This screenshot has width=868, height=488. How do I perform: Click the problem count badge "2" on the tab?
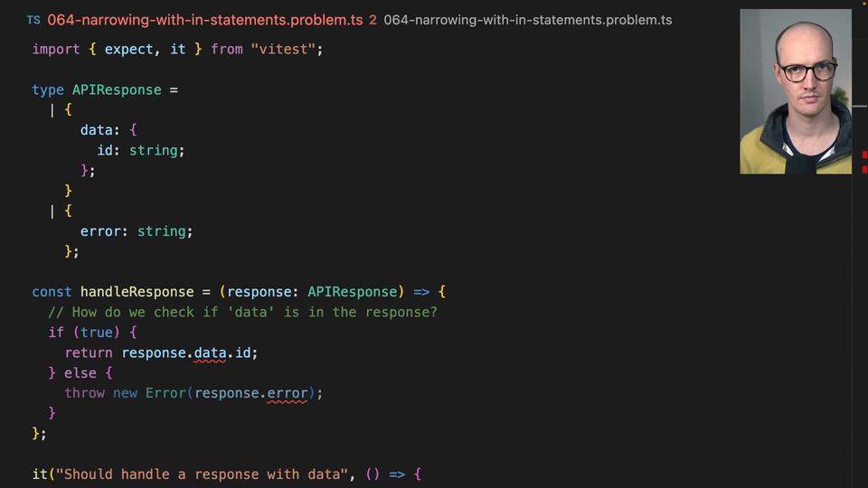[x=373, y=20]
